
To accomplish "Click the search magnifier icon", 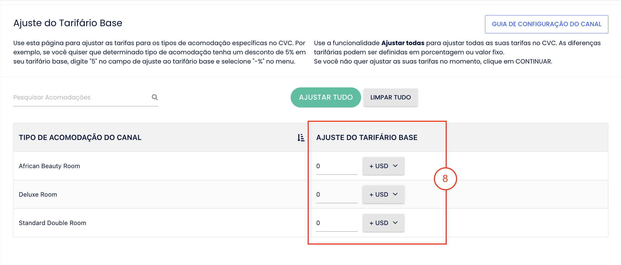I will (x=155, y=97).
